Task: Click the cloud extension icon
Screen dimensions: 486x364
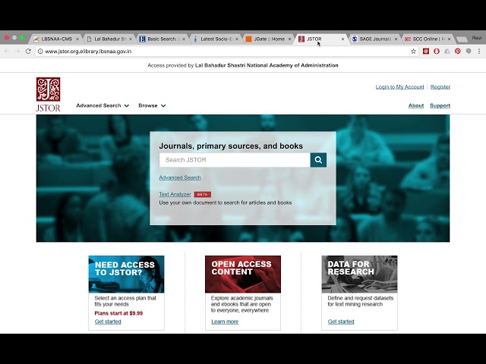Action: pyautogui.click(x=447, y=52)
